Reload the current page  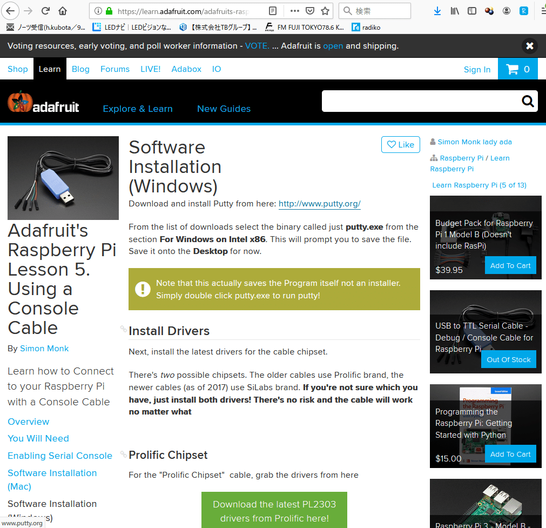tap(45, 11)
